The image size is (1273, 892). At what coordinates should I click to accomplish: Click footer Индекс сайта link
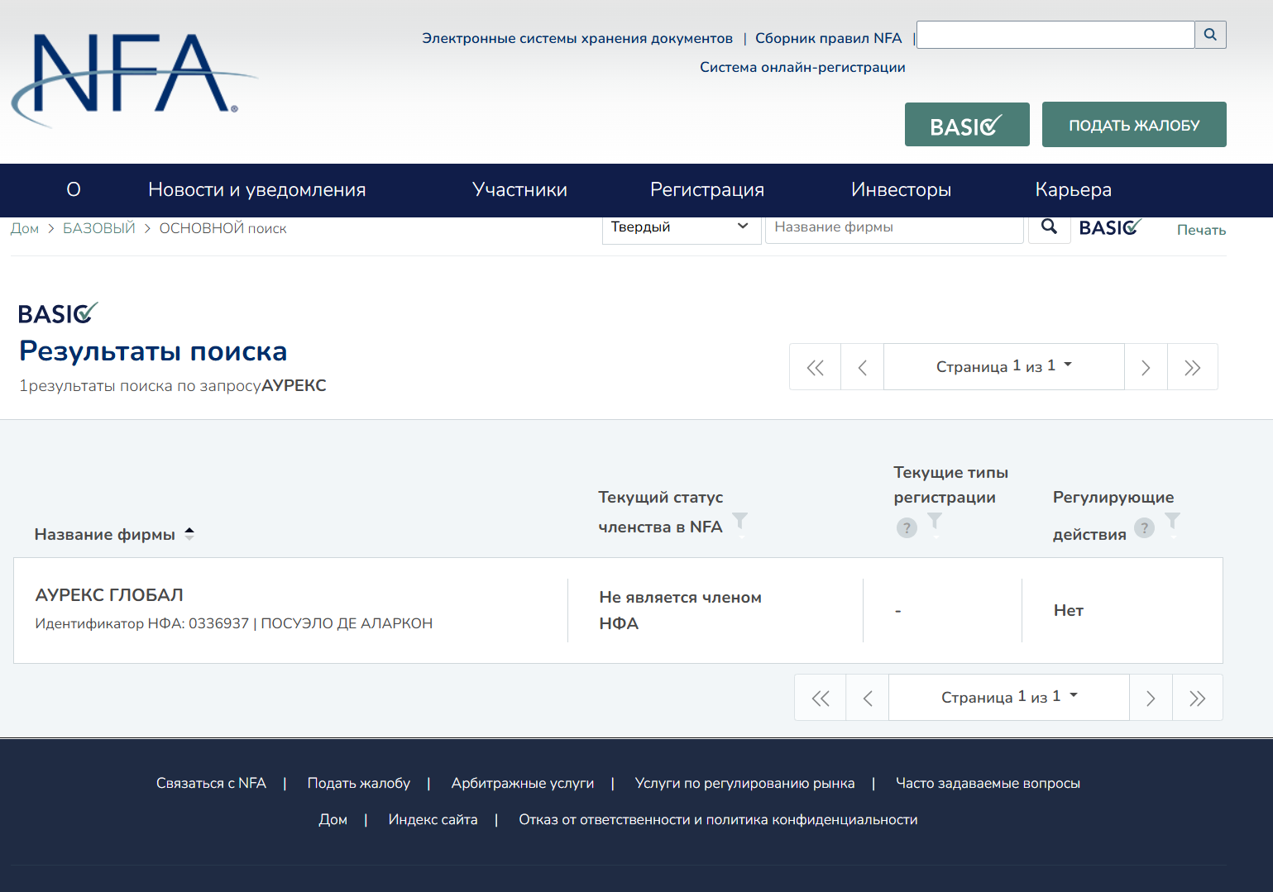click(x=433, y=819)
